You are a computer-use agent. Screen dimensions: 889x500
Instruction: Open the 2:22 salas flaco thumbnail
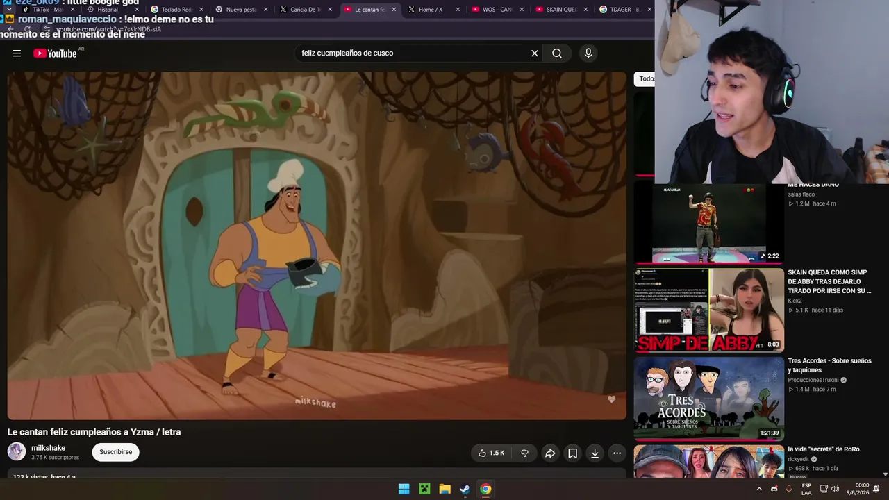click(708, 223)
